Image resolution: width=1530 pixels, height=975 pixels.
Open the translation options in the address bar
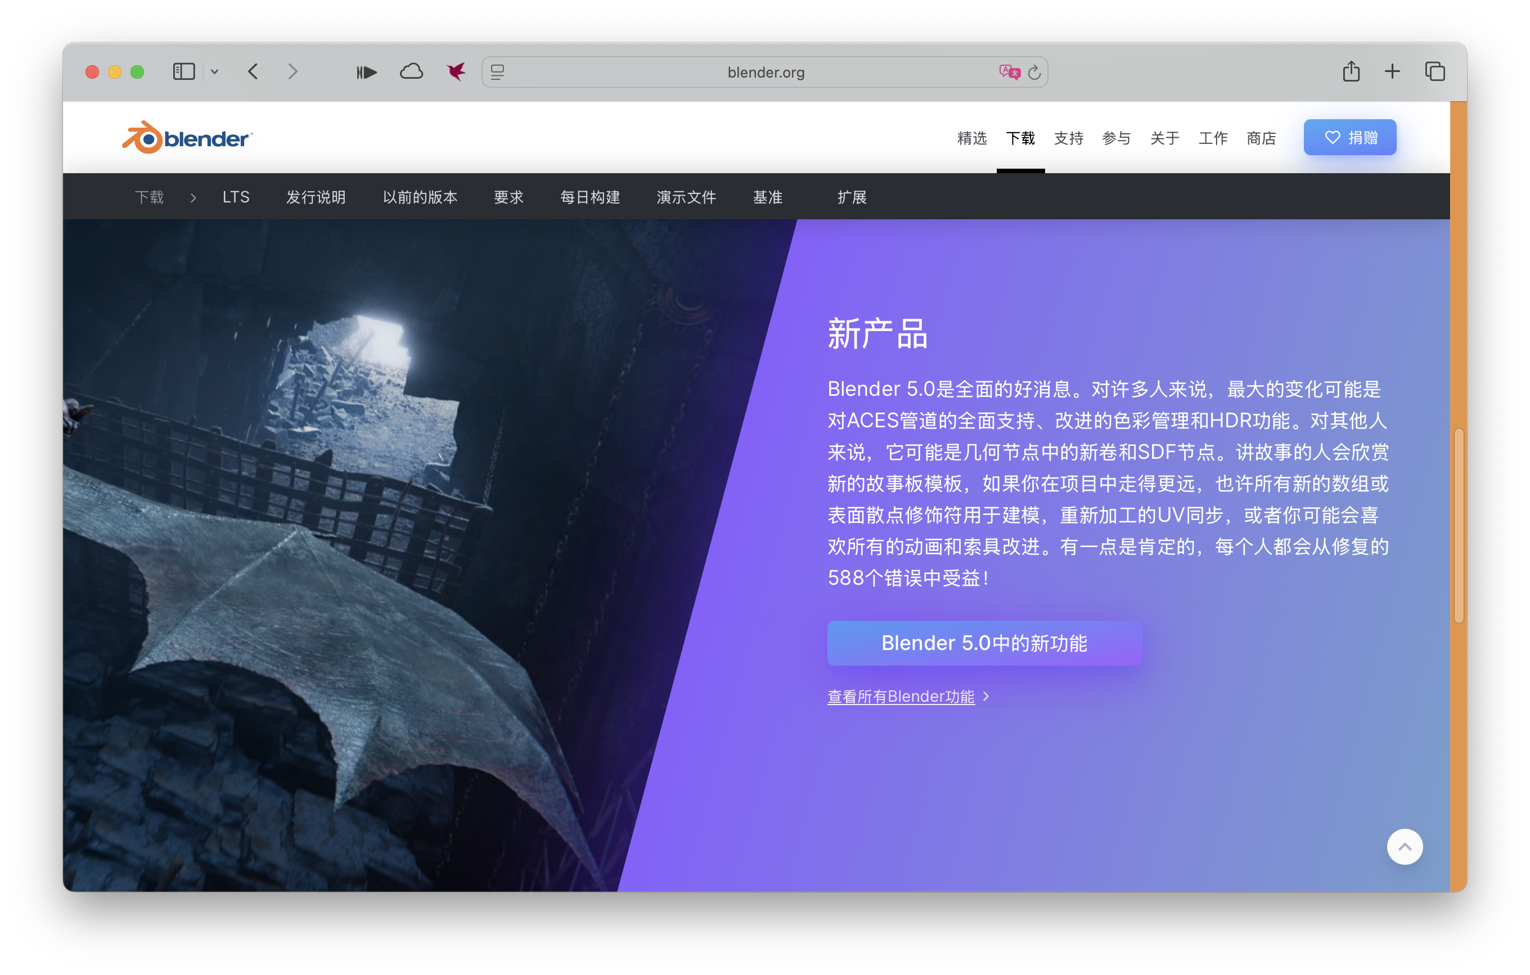pyautogui.click(x=1010, y=72)
